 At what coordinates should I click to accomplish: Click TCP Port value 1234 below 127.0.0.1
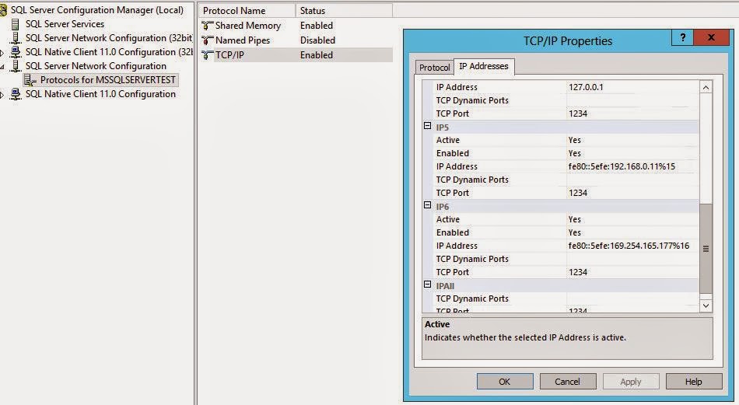point(578,113)
